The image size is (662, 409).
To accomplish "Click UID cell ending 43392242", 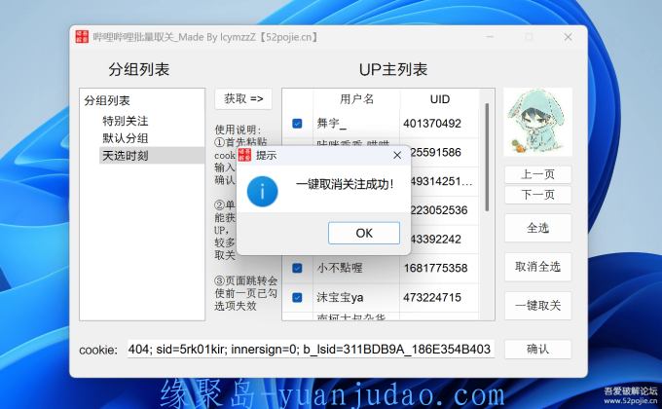I will (436, 240).
